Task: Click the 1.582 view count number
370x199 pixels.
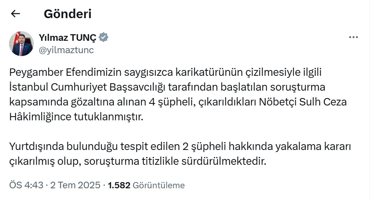Action: [x=119, y=185]
